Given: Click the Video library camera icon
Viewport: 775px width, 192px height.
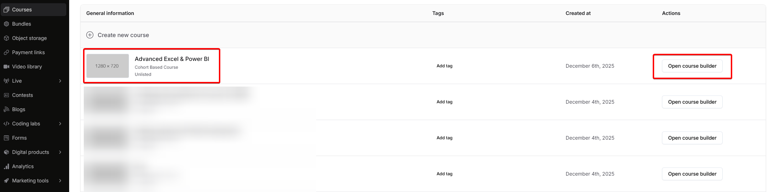Looking at the screenshot, I should click(6, 67).
